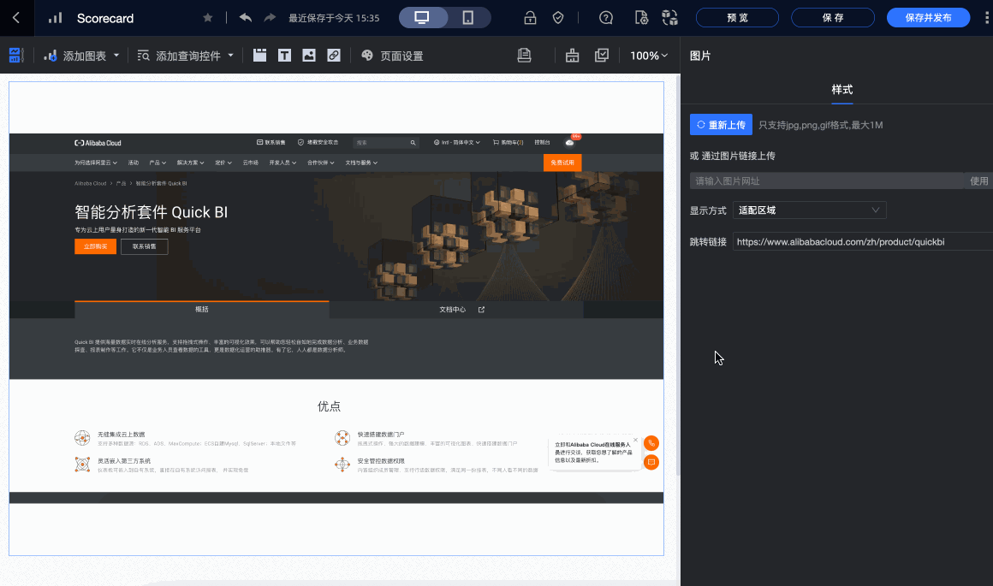The image size is (993, 586).
Task: Click the back arrow to exit editor
Action: (16, 18)
